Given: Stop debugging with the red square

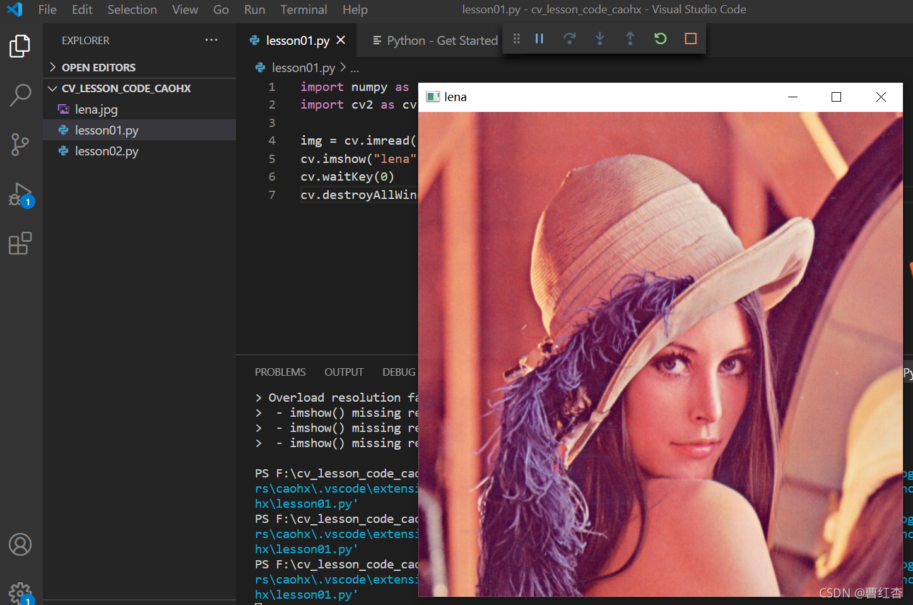Looking at the screenshot, I should (x=691, y=39).
